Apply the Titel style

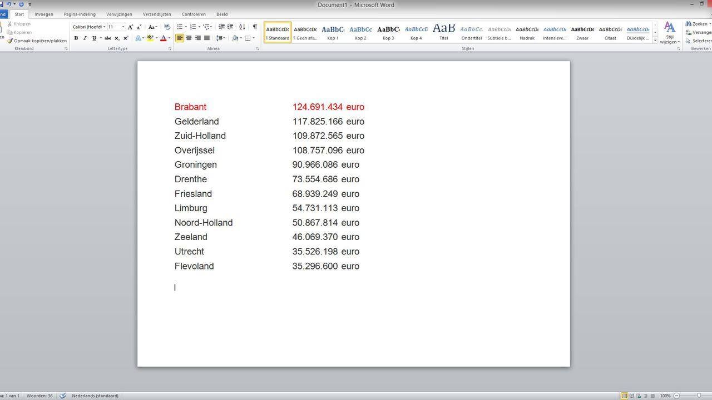(443, 32)
